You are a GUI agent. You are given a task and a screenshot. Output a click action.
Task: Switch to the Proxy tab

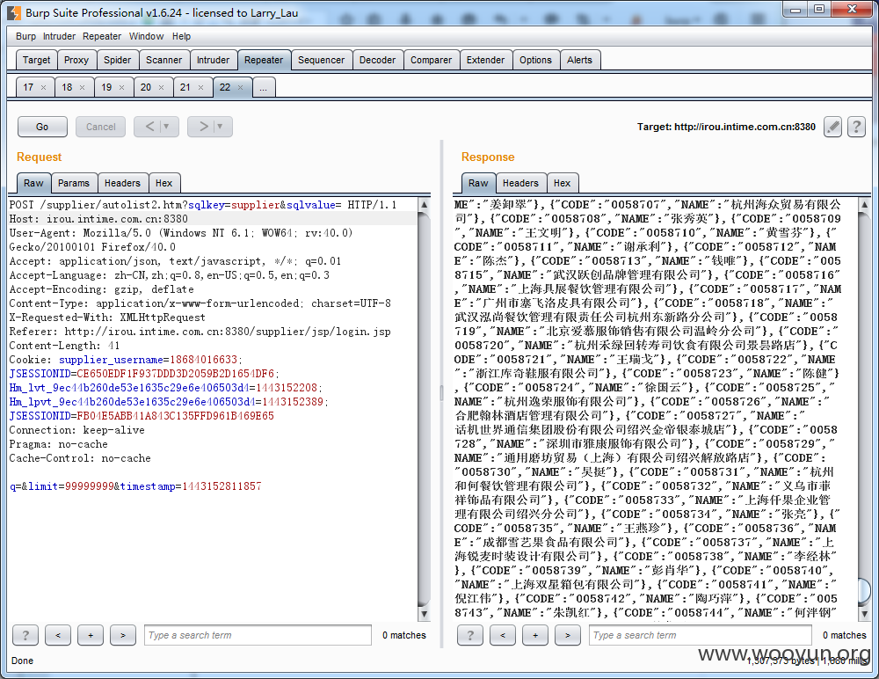coord(76,60)
